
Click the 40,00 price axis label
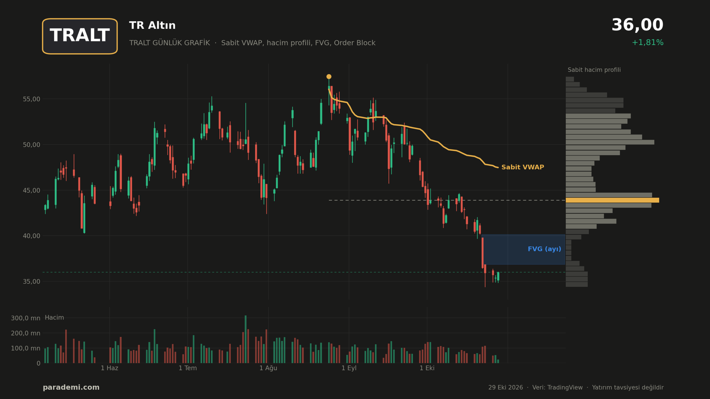pos(32,236)
